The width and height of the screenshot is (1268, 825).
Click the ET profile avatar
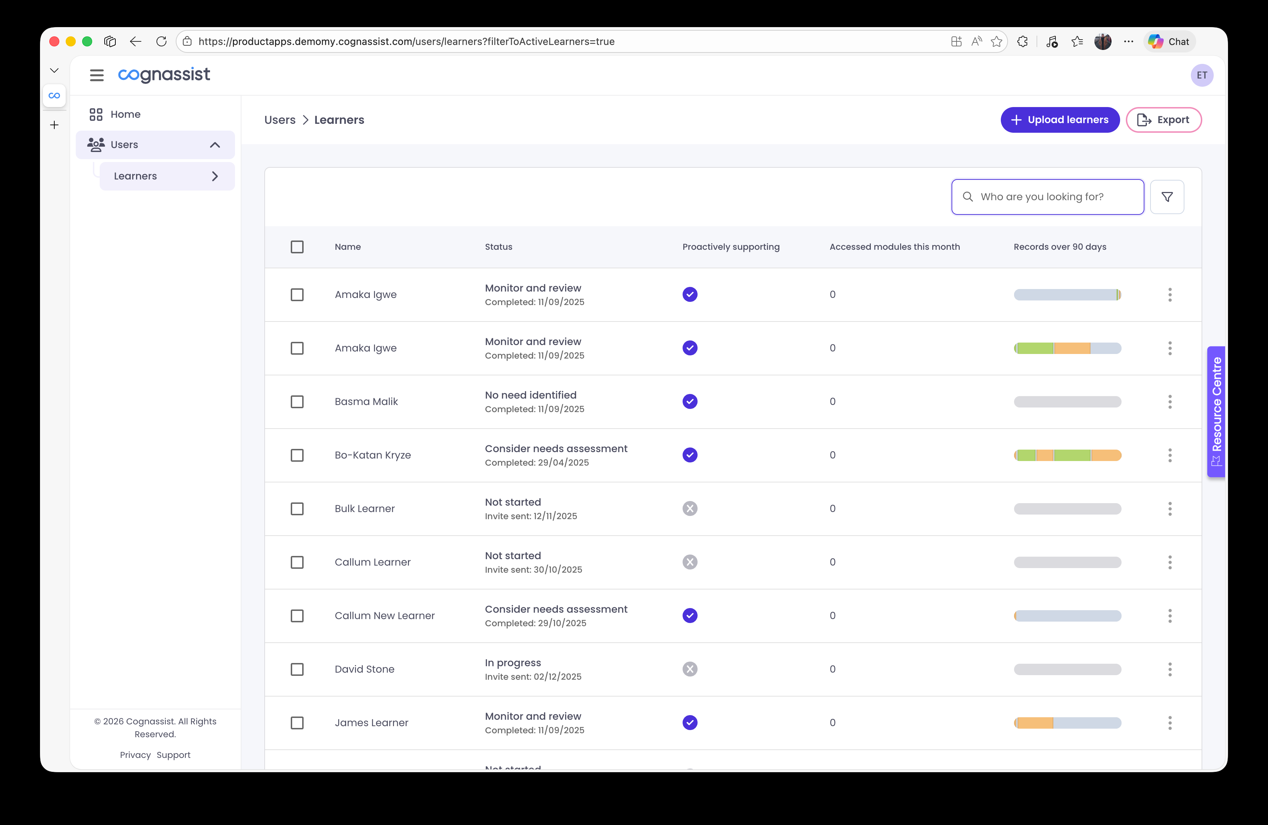click(x=1203, y=75)
